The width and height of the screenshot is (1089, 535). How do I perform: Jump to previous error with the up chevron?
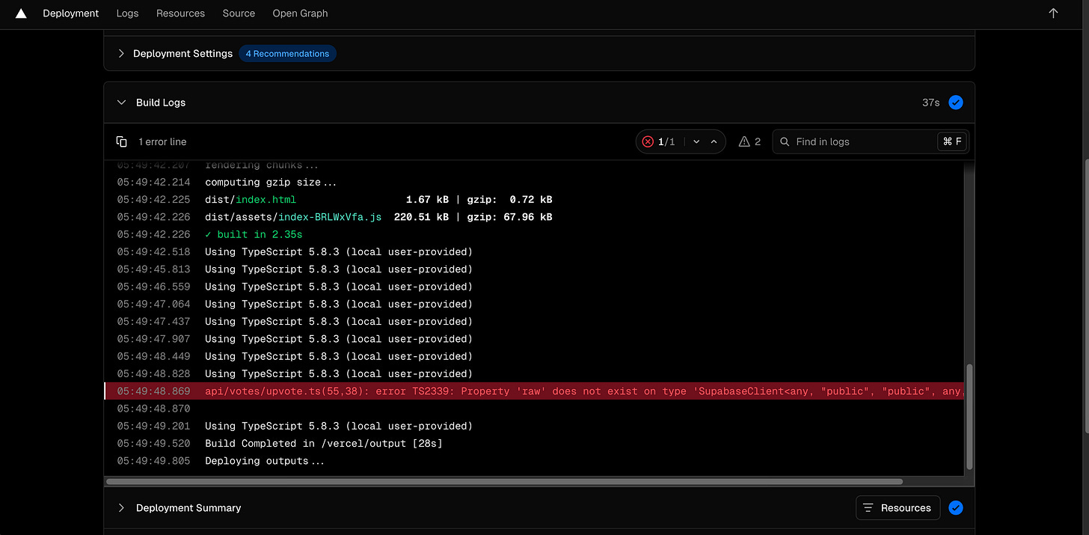[x=714, y=141]
